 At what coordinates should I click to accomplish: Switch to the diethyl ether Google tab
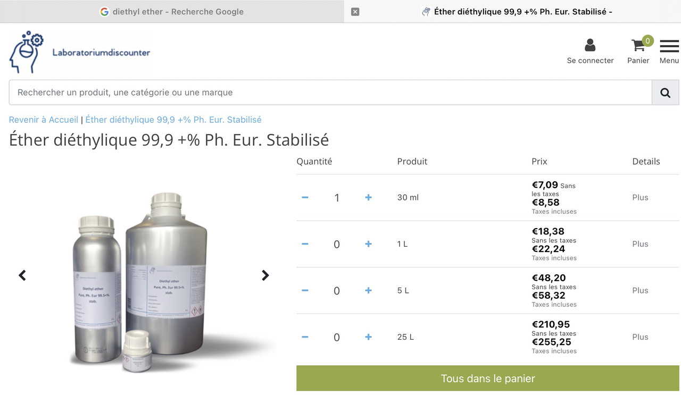coord(172,12)
